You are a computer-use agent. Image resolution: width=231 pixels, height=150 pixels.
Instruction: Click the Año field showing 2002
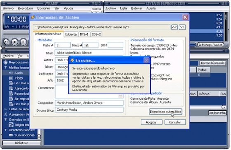click(x=62, y=80)
